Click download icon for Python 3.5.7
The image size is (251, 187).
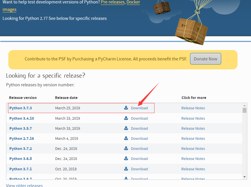pos(126,128)
